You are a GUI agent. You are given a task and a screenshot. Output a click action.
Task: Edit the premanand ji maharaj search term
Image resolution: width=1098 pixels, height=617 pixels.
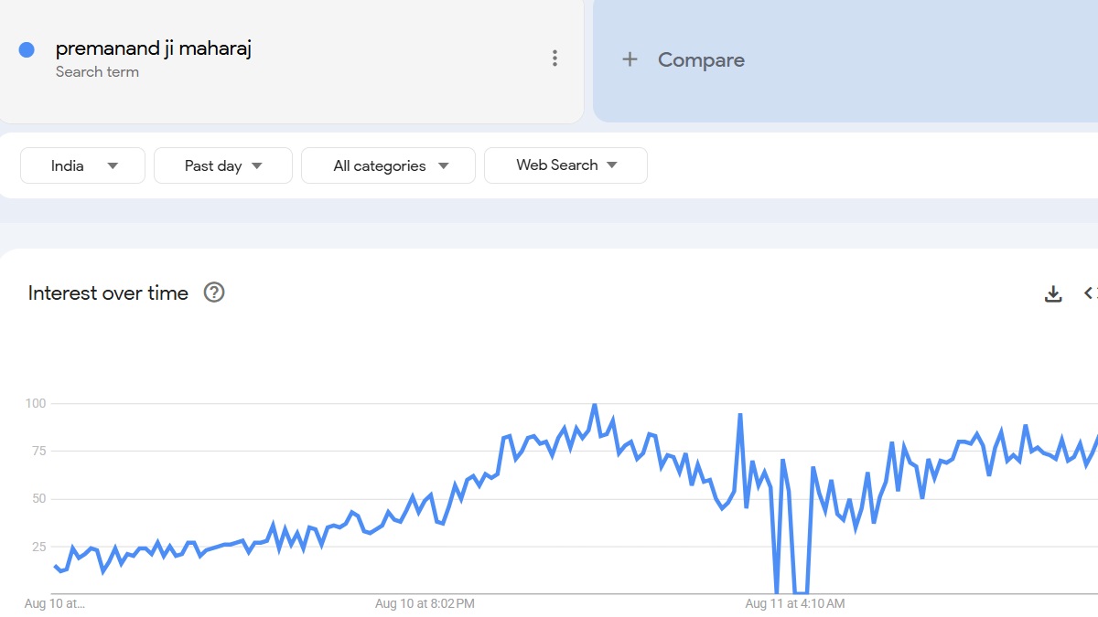154,48
